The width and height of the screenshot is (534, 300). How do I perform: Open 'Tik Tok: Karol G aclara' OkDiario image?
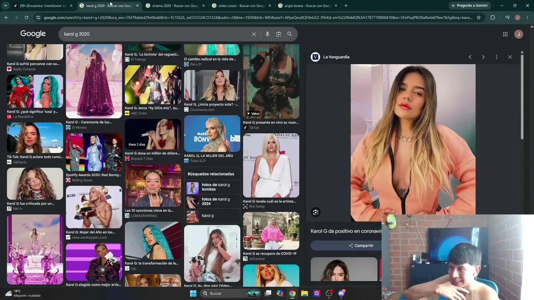click(35, 138)
